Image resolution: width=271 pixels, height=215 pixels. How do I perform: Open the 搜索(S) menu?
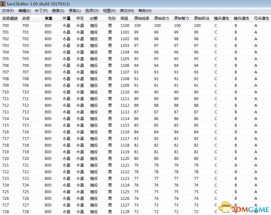58,11
